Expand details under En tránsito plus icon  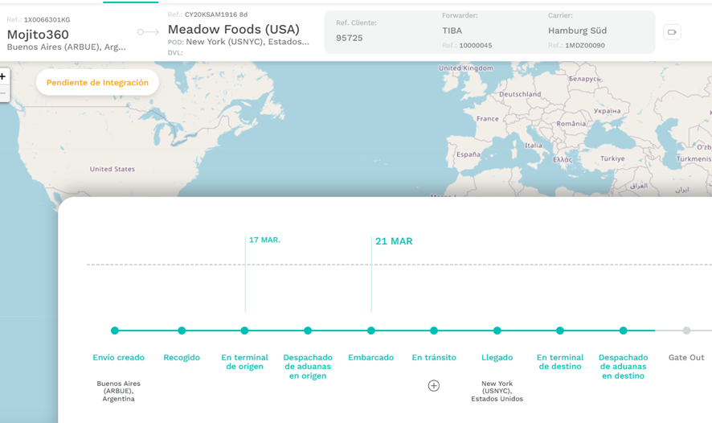[434, 386]
